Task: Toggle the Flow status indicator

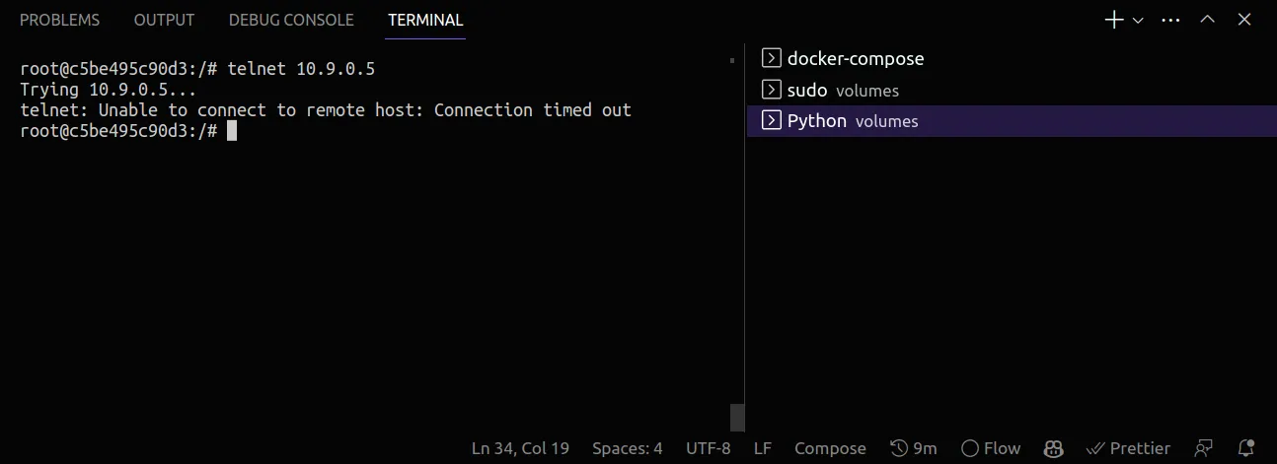Action: [x=991, y=448]
